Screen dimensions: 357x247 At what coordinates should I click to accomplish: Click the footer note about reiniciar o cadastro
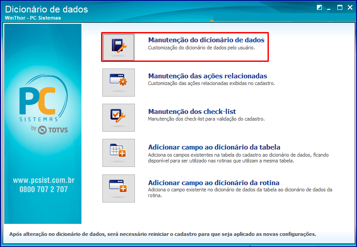point(162,234)
